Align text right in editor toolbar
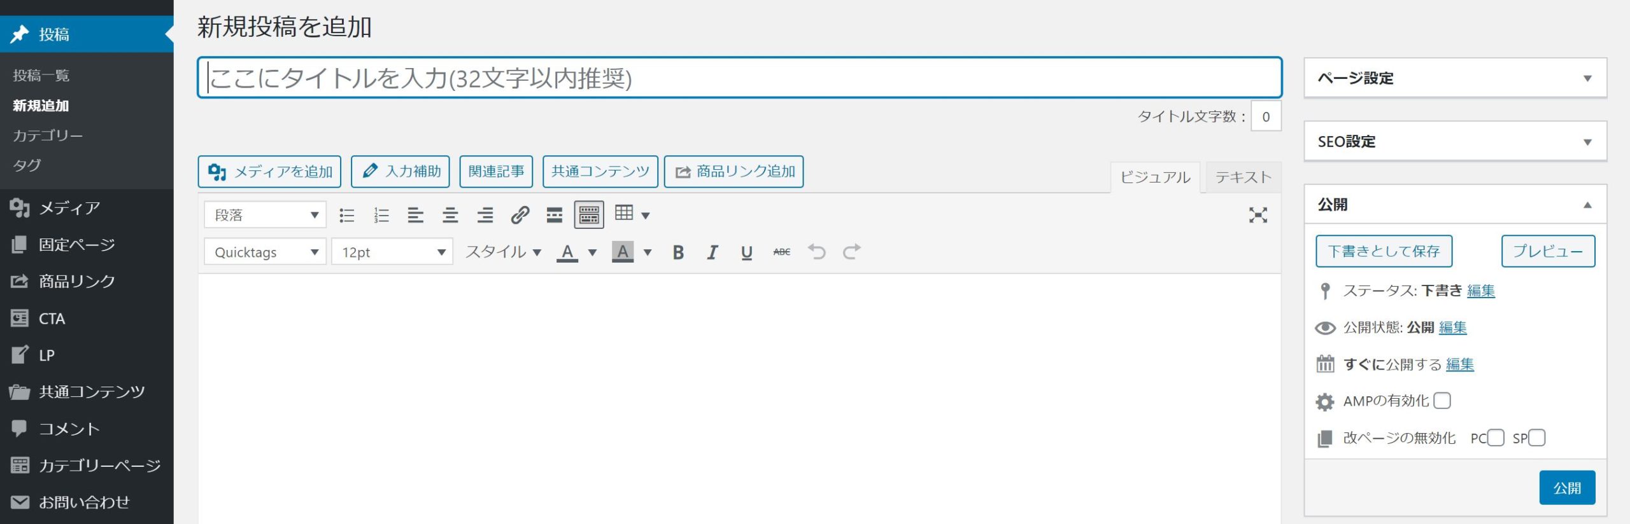1630x524 pixels. pos(485,215)
